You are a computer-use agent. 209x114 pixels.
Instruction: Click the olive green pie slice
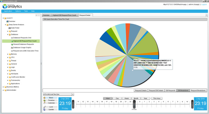pyautogui.click(x=147, y=45)
